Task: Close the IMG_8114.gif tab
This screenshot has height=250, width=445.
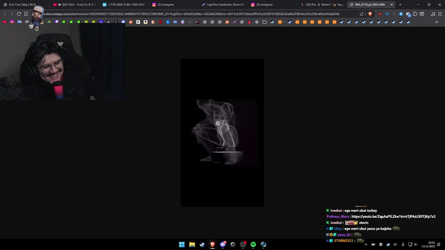Action: (x=392, y=5)
